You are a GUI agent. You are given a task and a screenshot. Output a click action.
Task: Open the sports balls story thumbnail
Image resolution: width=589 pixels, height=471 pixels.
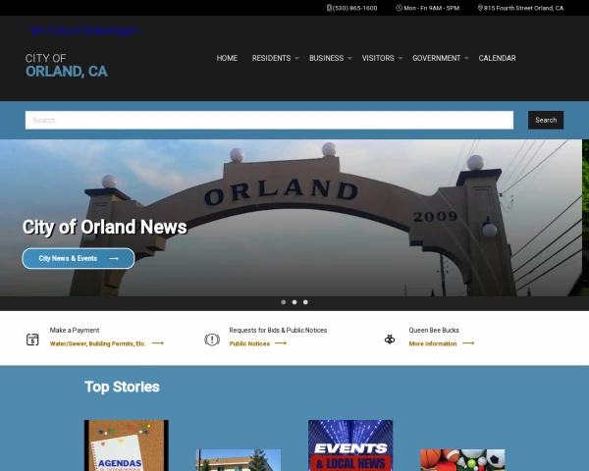[462, 460]
